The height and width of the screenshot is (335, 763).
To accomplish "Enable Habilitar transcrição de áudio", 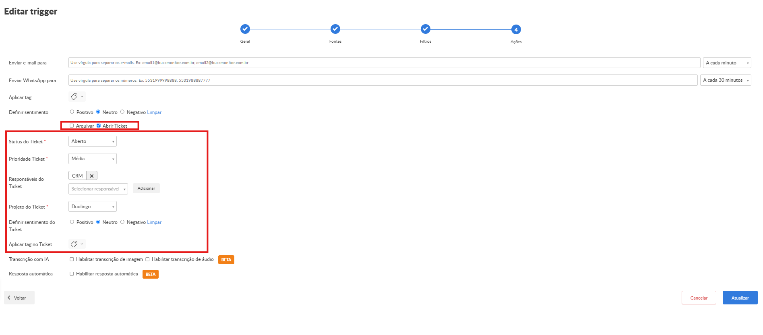I will [147, 259].
